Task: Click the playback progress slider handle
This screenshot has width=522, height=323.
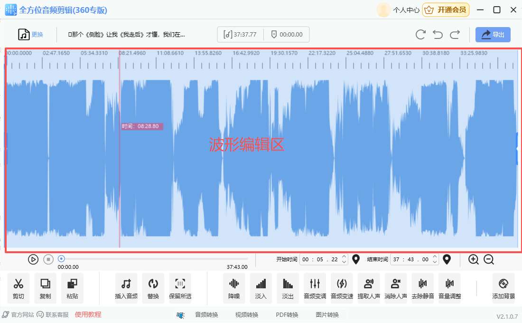Action: point(61,259)
